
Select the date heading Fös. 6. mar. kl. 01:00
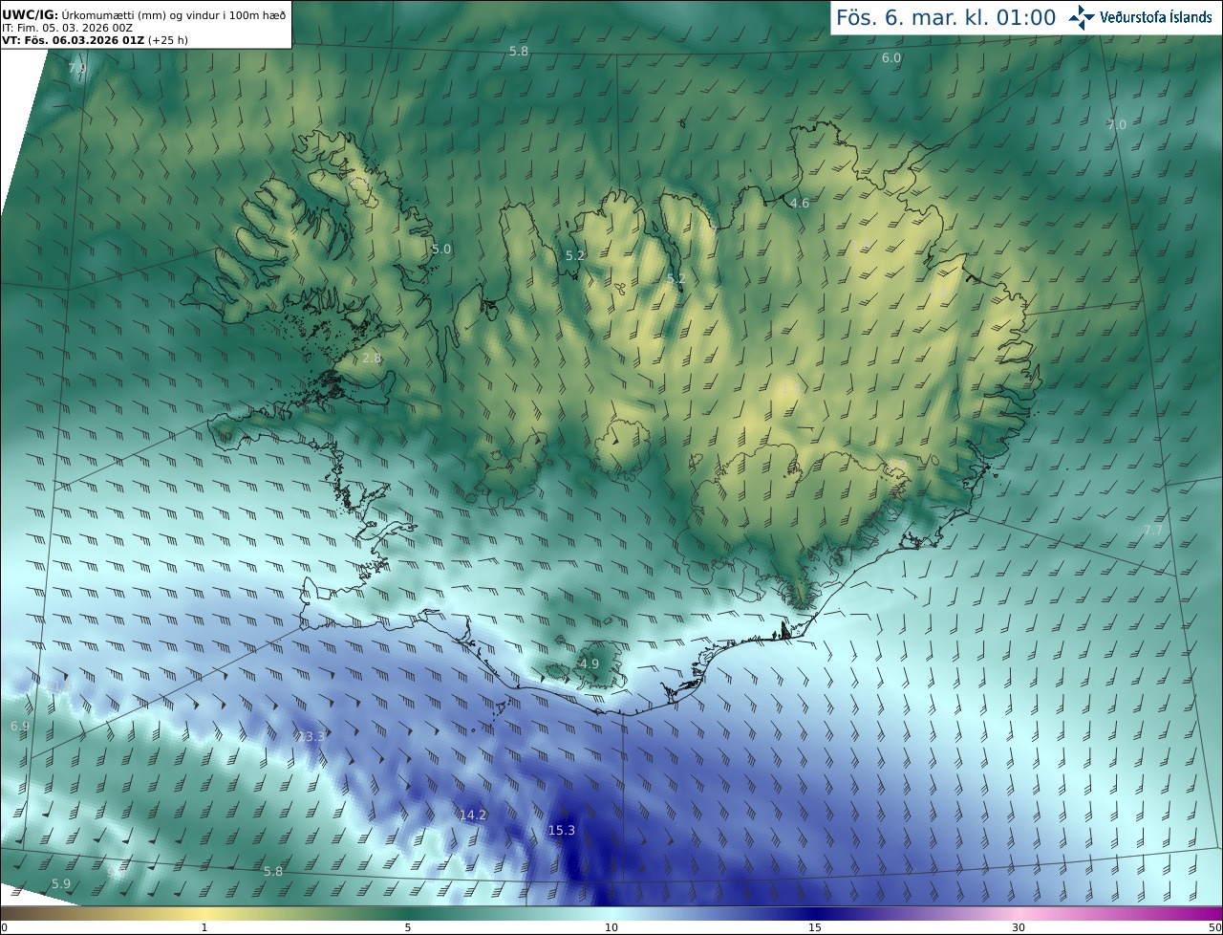pos(946,17)
